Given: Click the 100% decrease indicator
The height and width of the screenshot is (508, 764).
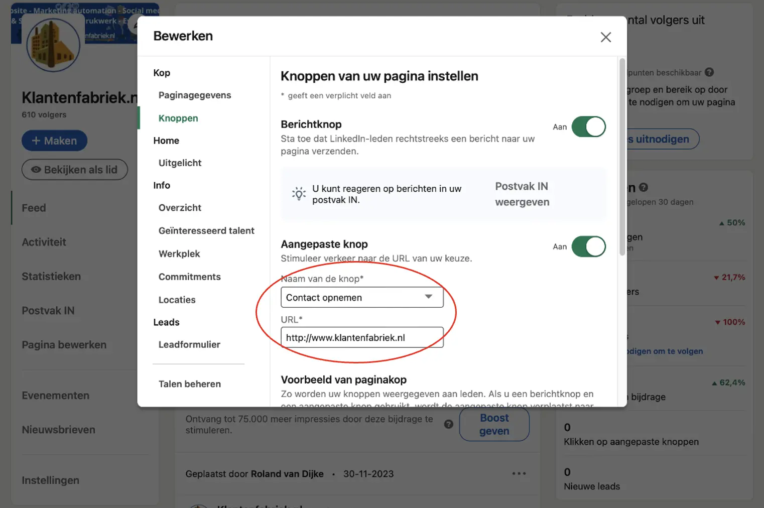Looking at the screenshot, I should [730, 322].
